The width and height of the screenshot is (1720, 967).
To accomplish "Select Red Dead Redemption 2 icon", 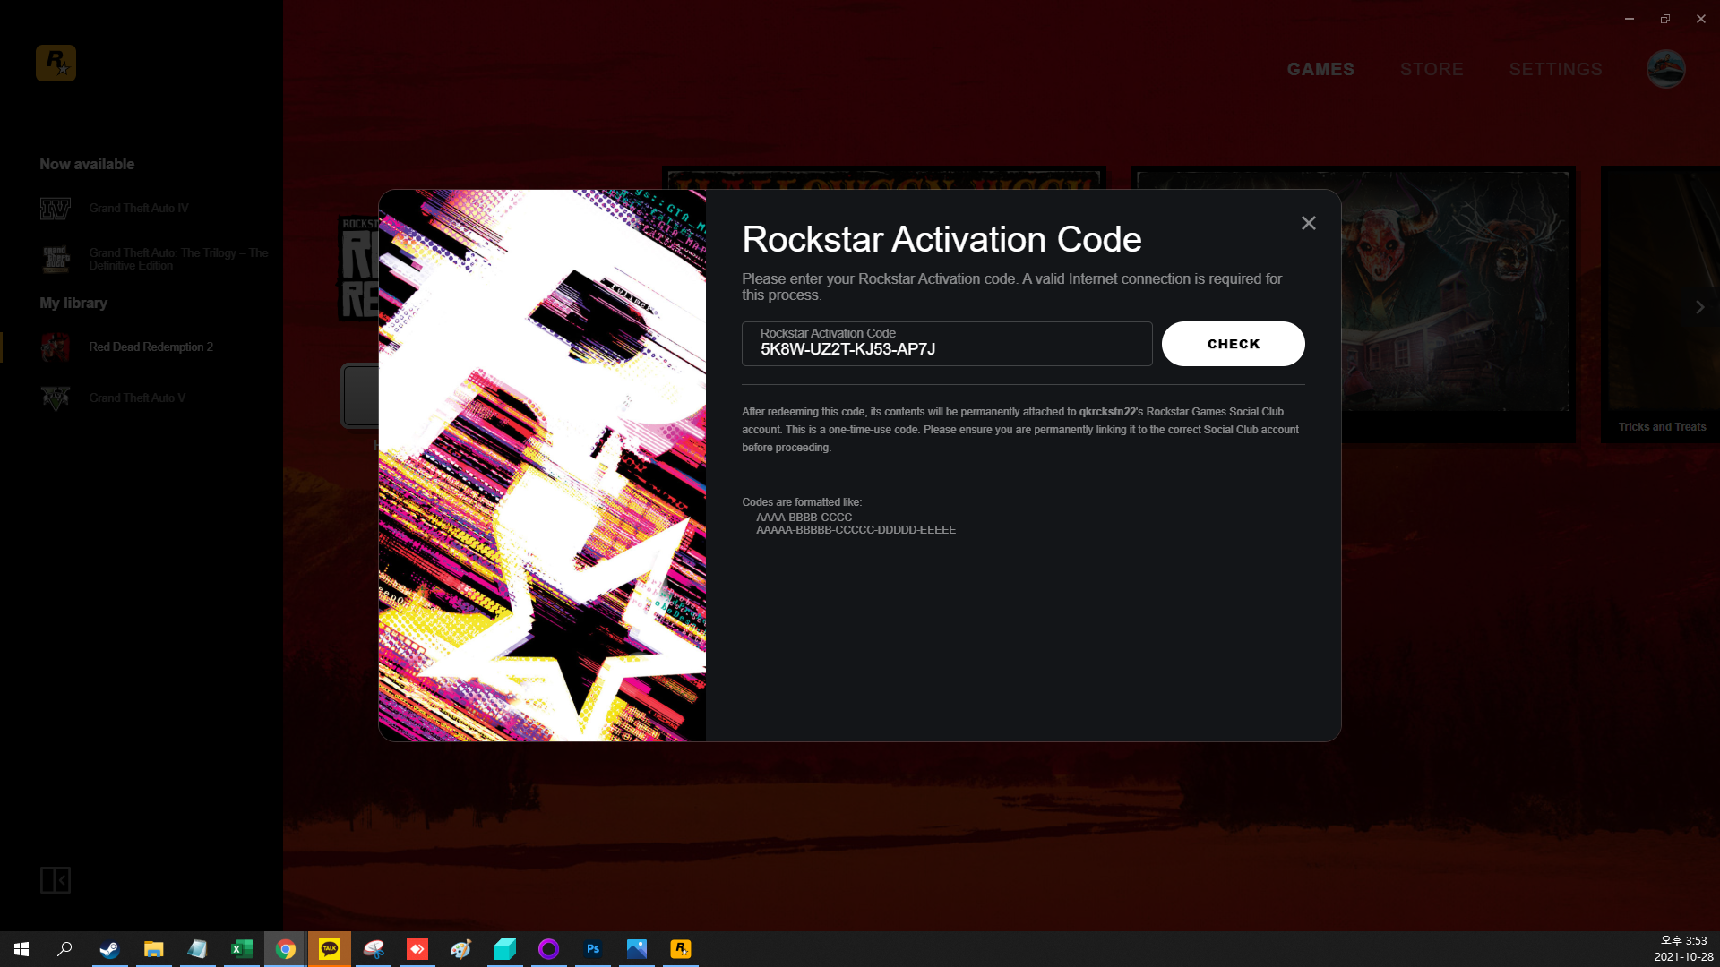I will 56,347.
